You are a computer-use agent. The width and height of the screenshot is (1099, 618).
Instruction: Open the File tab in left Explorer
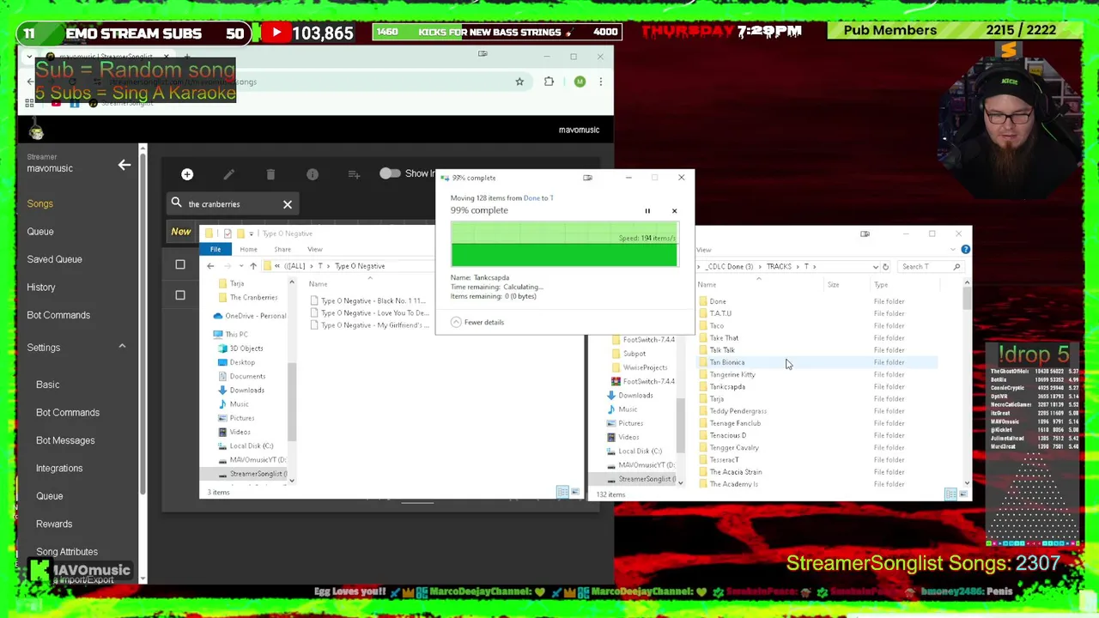pyautogui.click(x=216, y=249)
